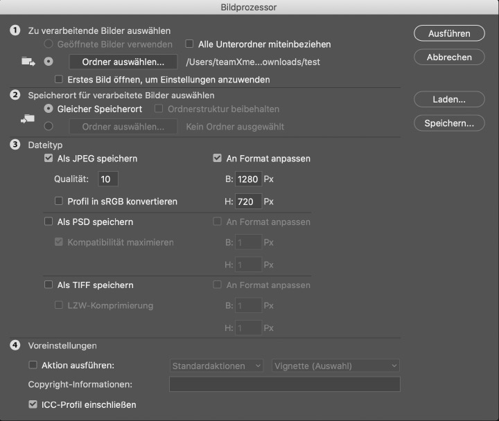Click Speichern... to save settings
Screen dimensions: 499x421
point(449,123)
